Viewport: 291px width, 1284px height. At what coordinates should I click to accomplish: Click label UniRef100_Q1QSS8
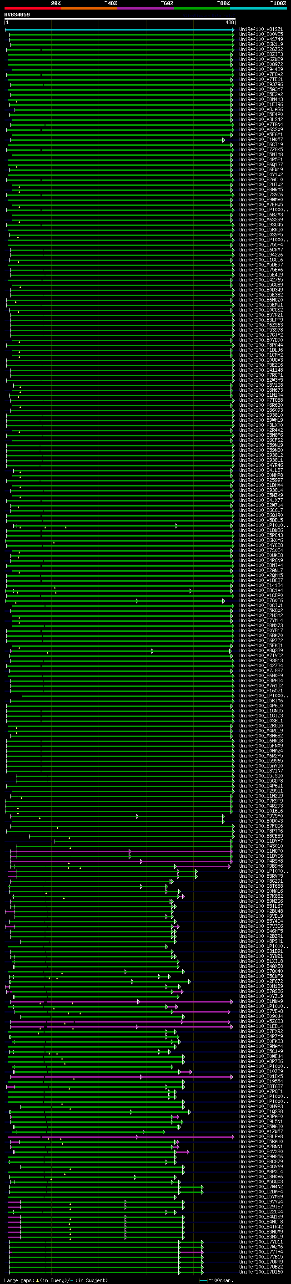[261, 1111]
